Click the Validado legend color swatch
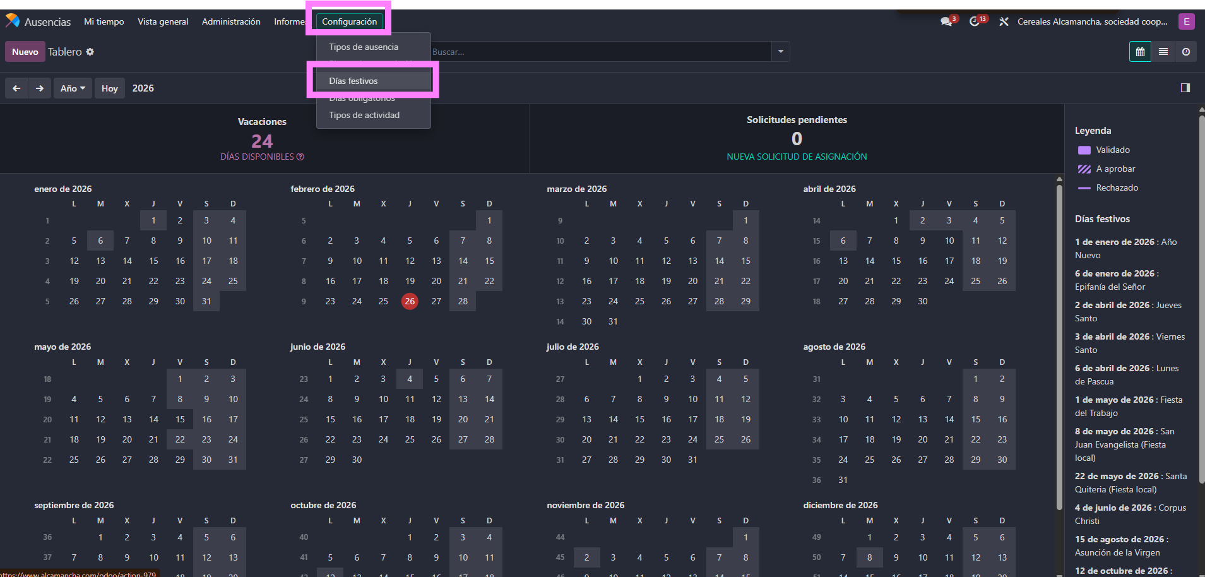The image size is (1205, 577). click(x=1084, y=150)
